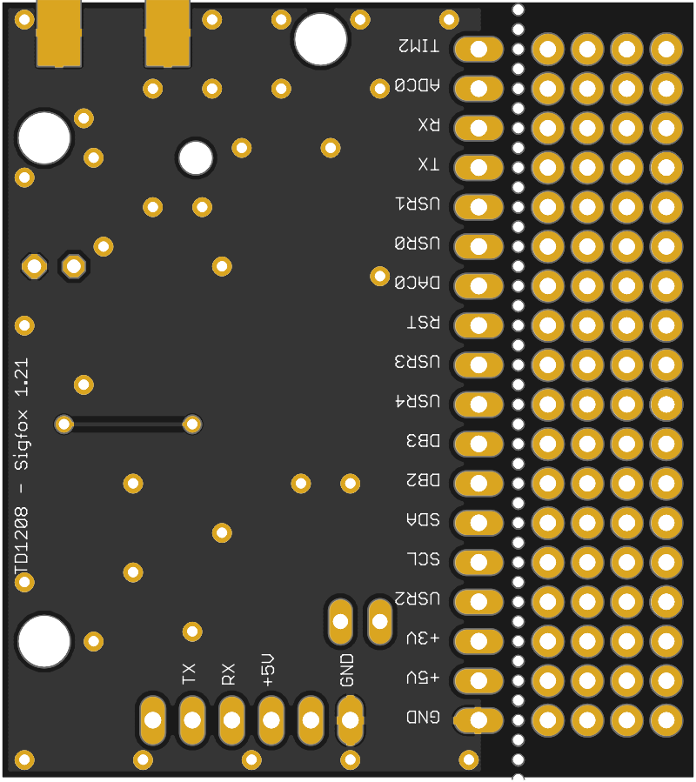The image size is (696, 782).
Task: Click the vertical pad under rotated +5V label
Action: [271, 719]
